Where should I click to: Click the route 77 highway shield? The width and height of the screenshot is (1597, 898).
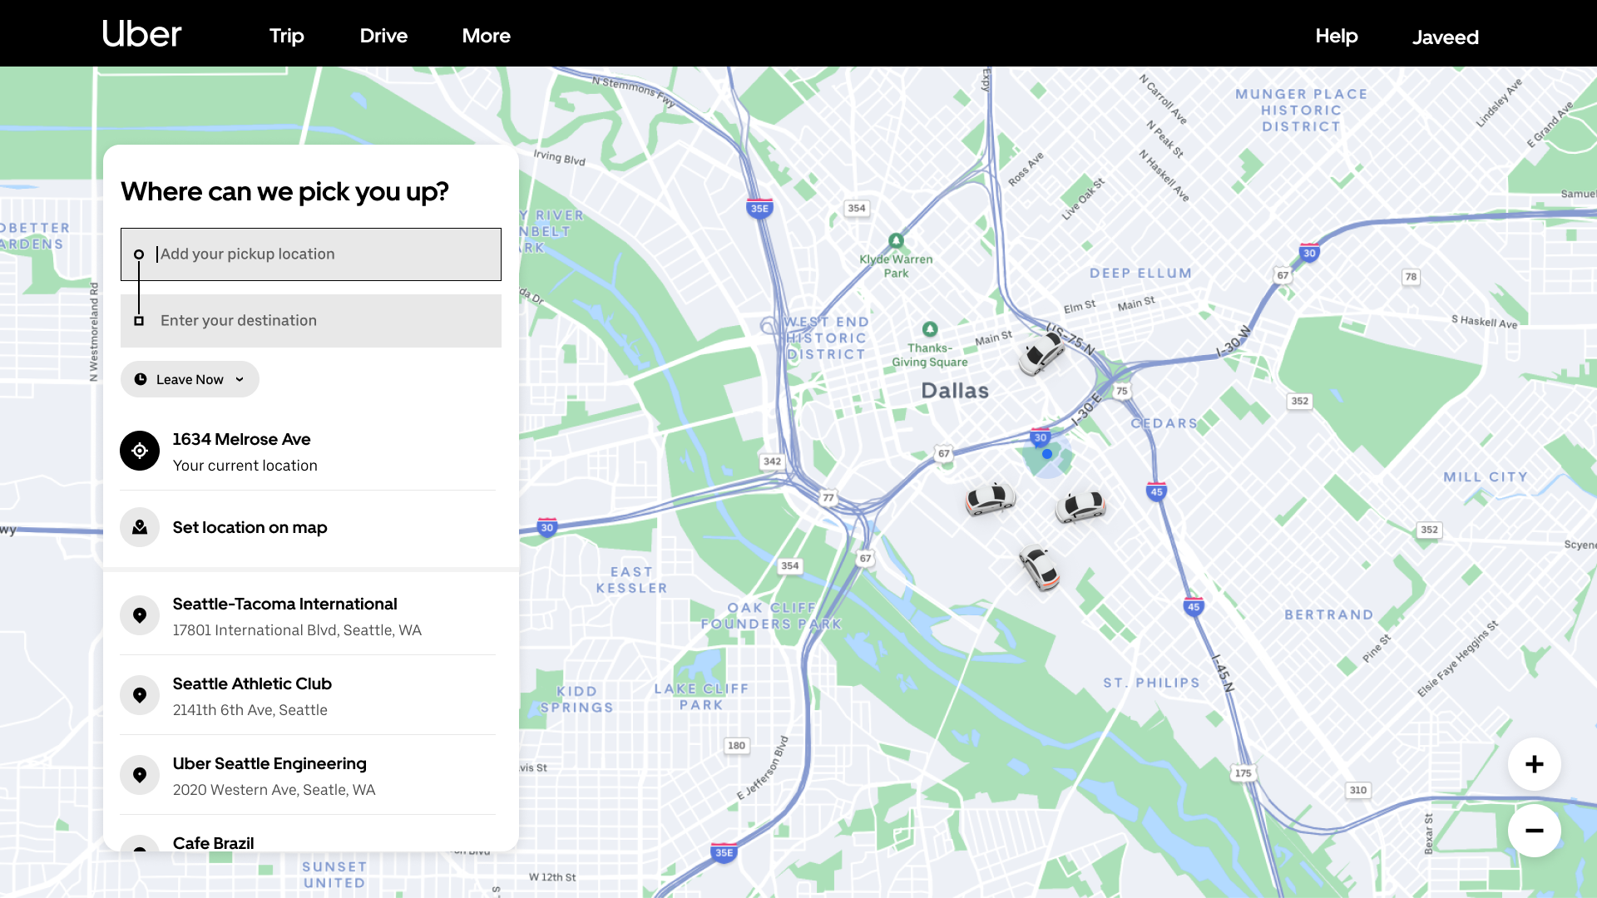828,498
